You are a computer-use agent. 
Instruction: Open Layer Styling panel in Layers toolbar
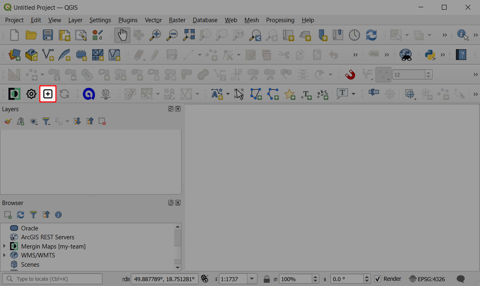pos(8,121)
